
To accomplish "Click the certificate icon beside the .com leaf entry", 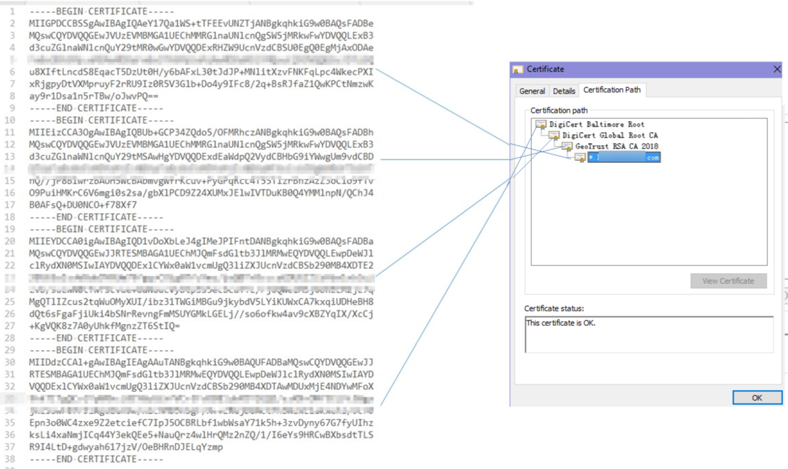I will tap(580, 157).
